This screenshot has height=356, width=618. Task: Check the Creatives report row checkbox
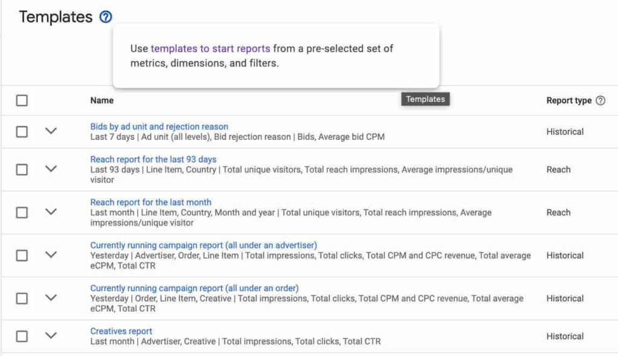[x=22, y=336]
